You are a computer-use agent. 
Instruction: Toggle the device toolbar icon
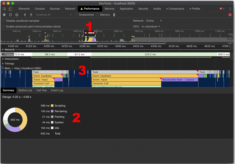point(10,9)
